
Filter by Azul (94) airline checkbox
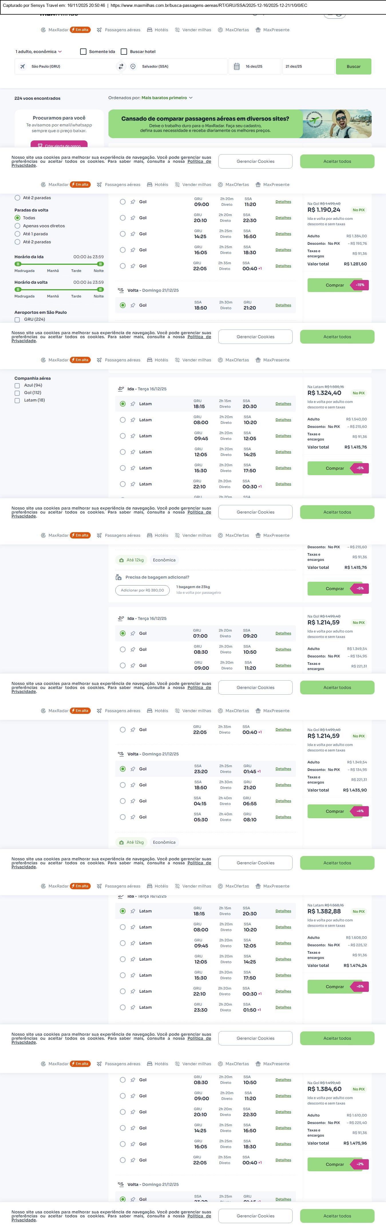click(17, 385)
